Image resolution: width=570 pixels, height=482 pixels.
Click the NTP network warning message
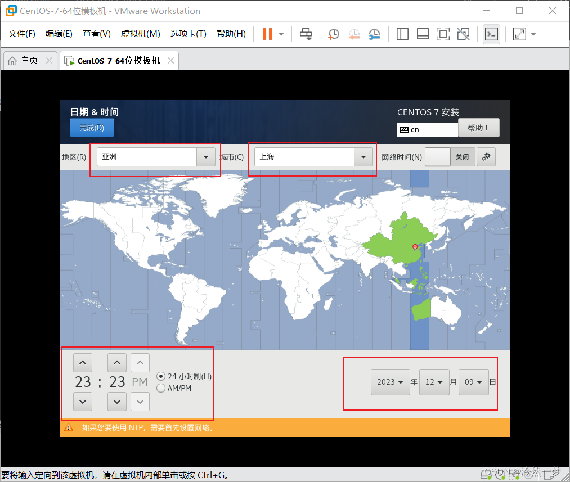click(148, 427)
